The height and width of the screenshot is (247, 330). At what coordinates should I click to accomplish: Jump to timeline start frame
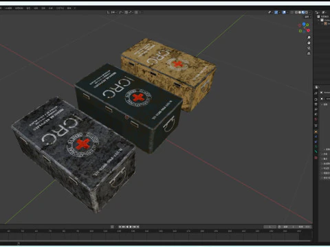120,227
